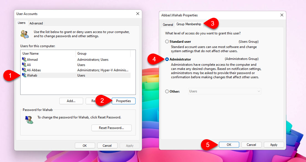Switch to the Advanced tab
The height and width of the screenshot is (162, 306).
(x=36, y=23)
